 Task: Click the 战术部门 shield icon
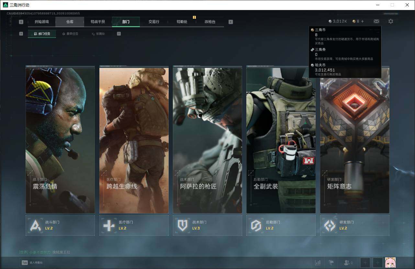pos(183,225)
